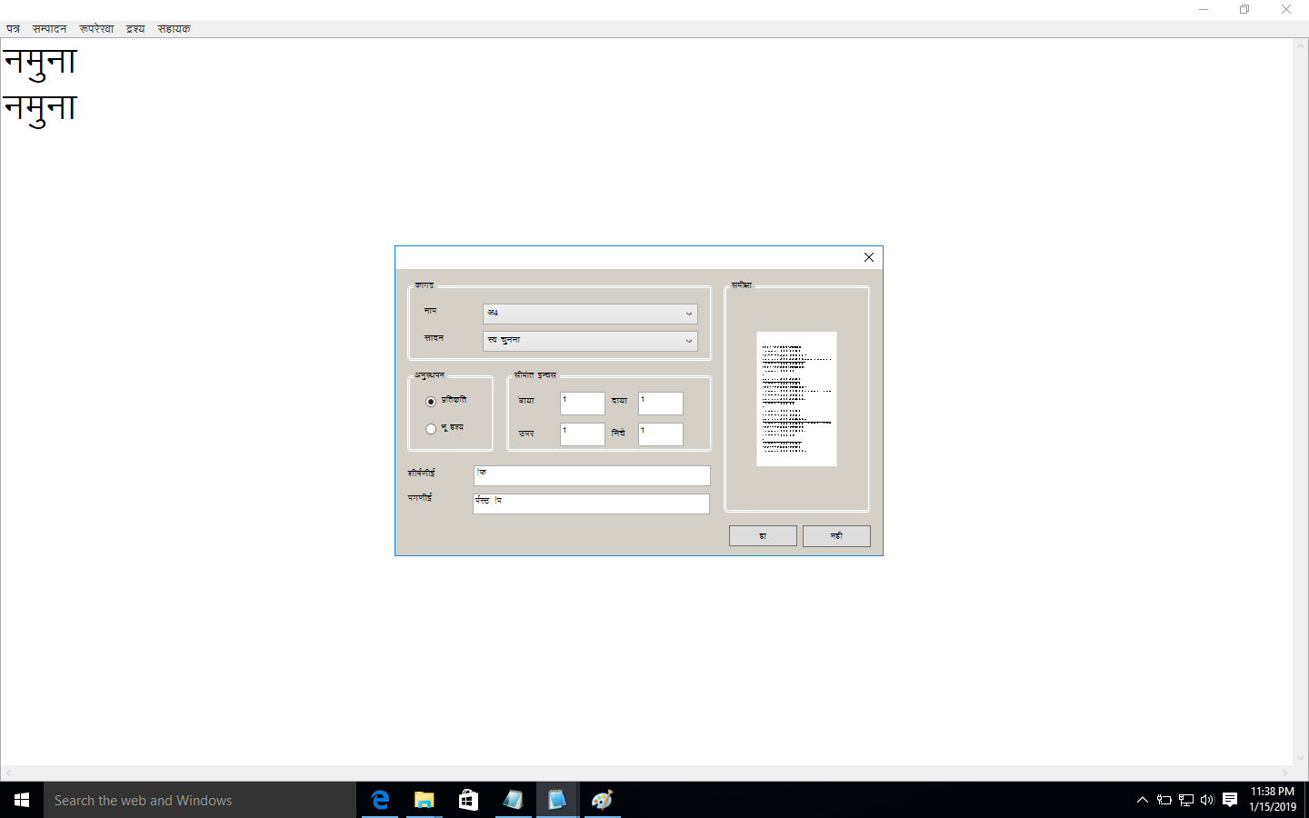Select the first (portrait) orientation radio button
The height and width of the screenshot is (818, 1309).
pos(431,402)
